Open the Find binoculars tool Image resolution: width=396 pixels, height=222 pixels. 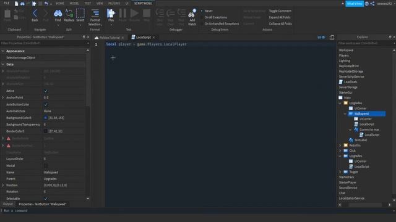pos(58,14)
